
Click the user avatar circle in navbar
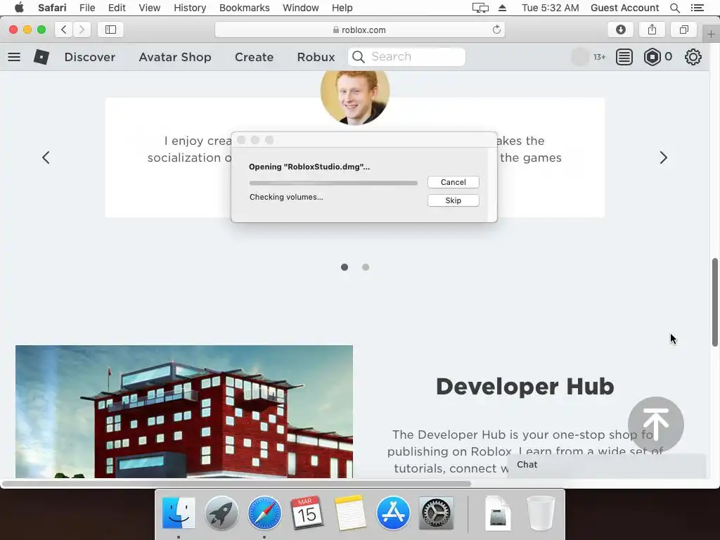coord(580,57)
